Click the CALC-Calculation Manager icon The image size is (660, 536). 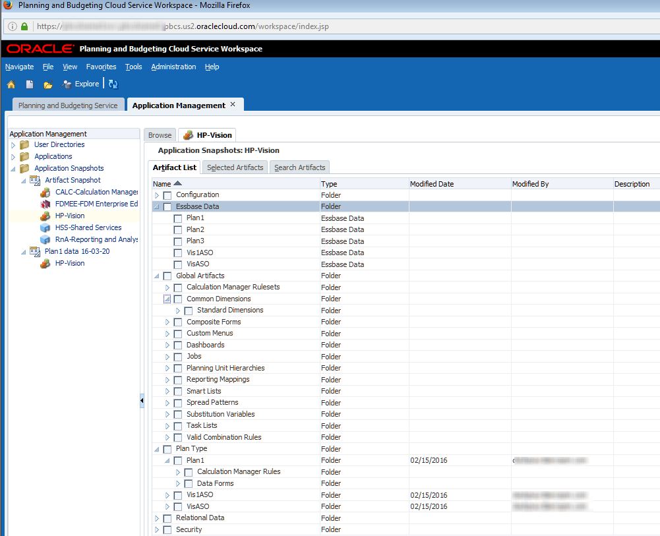(x=45, y=193)
